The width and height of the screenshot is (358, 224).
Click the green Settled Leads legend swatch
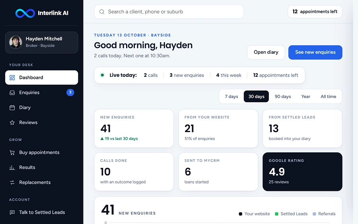click(276, 214)
